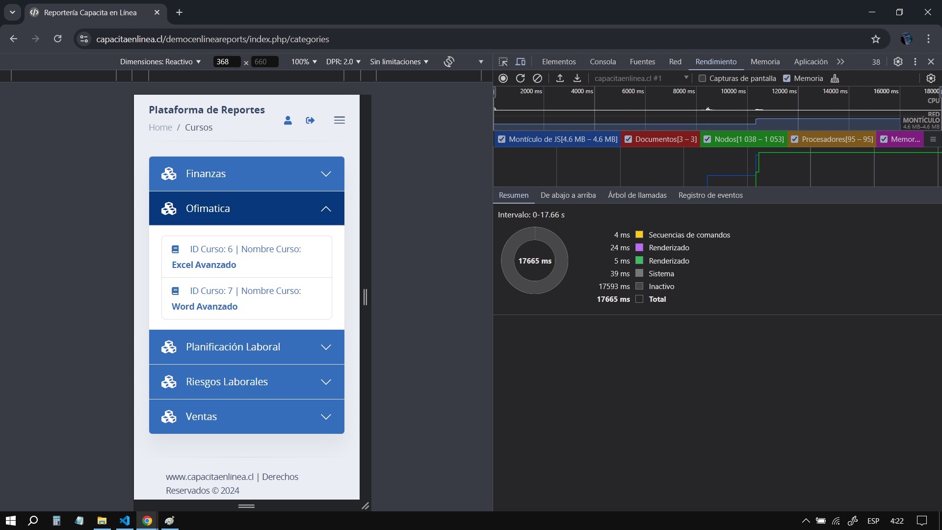View site information icon in address bar
Viewport: 942px width, 530px height.
tap(84, 39)
